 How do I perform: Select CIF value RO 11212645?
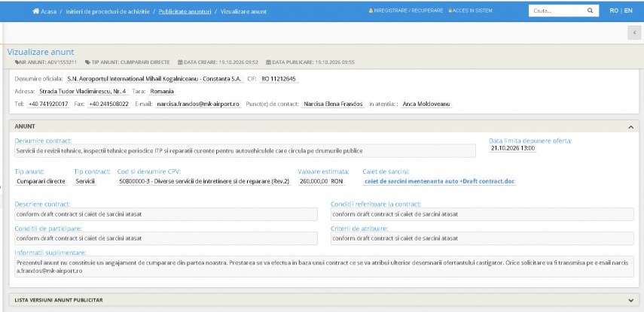click(x=279, y=79)
